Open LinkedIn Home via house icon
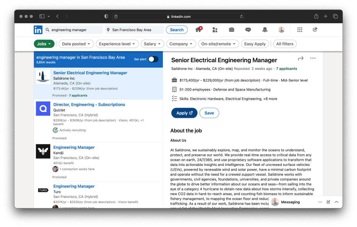The image size is (357, 227). [199, 30]
